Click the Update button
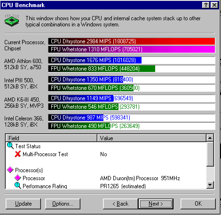Screen dimensions: 221x215 (23, 204)
